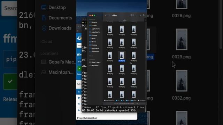The height and width of the screenshot is (125, 223).
Task: Select the 0026.png thumbnail
Action: (133, 42)
